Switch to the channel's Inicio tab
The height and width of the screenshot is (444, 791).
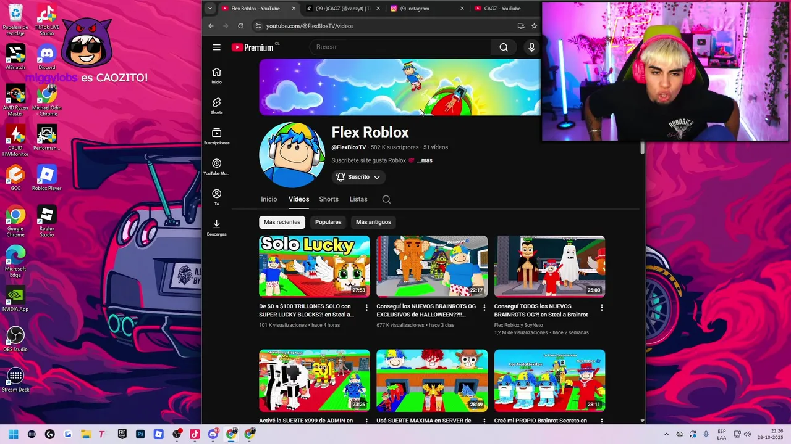tap(269, 199)
